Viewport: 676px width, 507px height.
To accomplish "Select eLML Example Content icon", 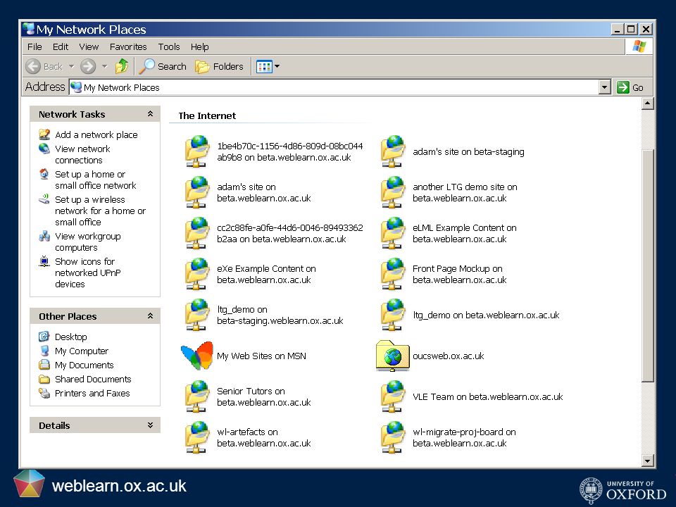I will 393,233.
